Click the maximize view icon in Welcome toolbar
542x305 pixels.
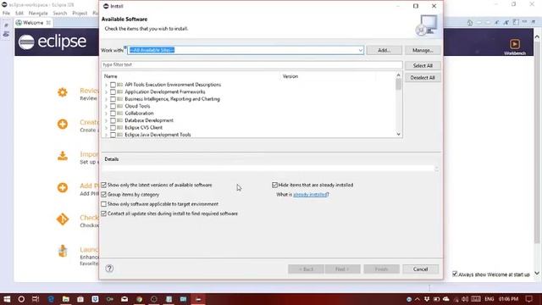534,23
